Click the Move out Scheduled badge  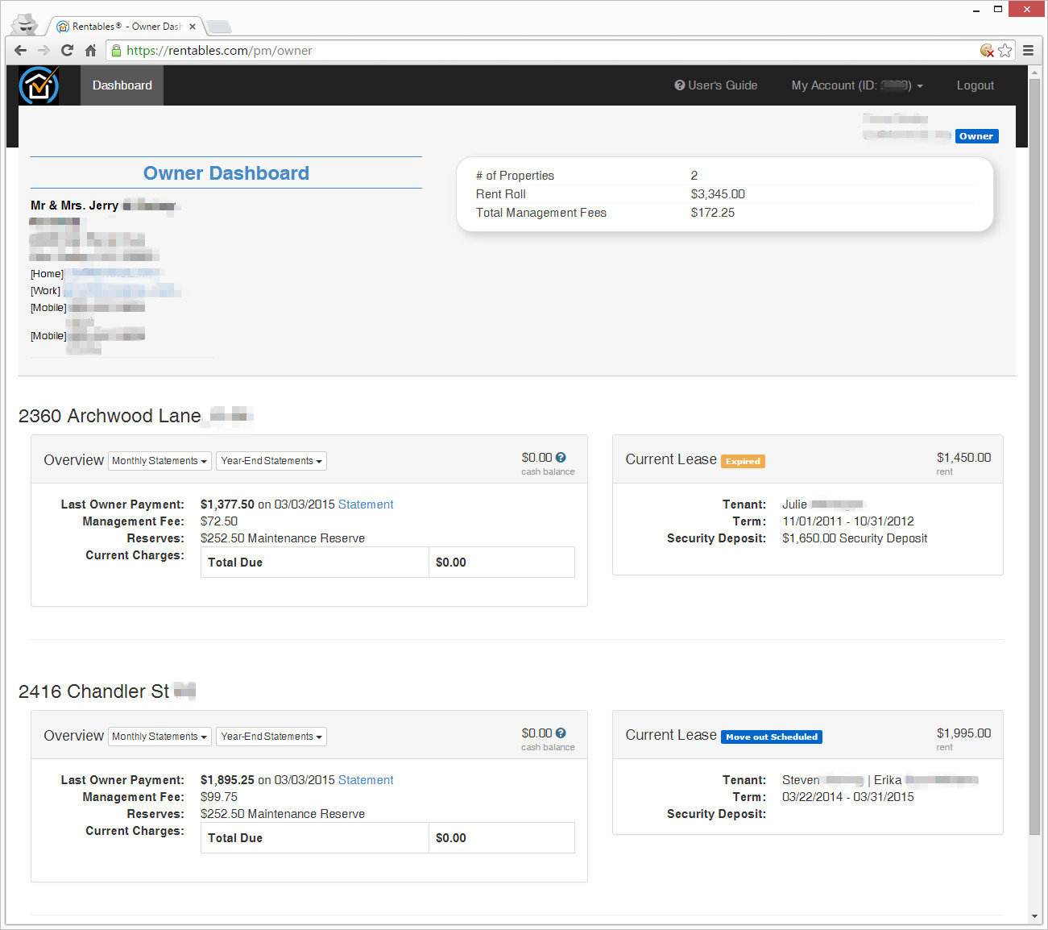point(772,737)
